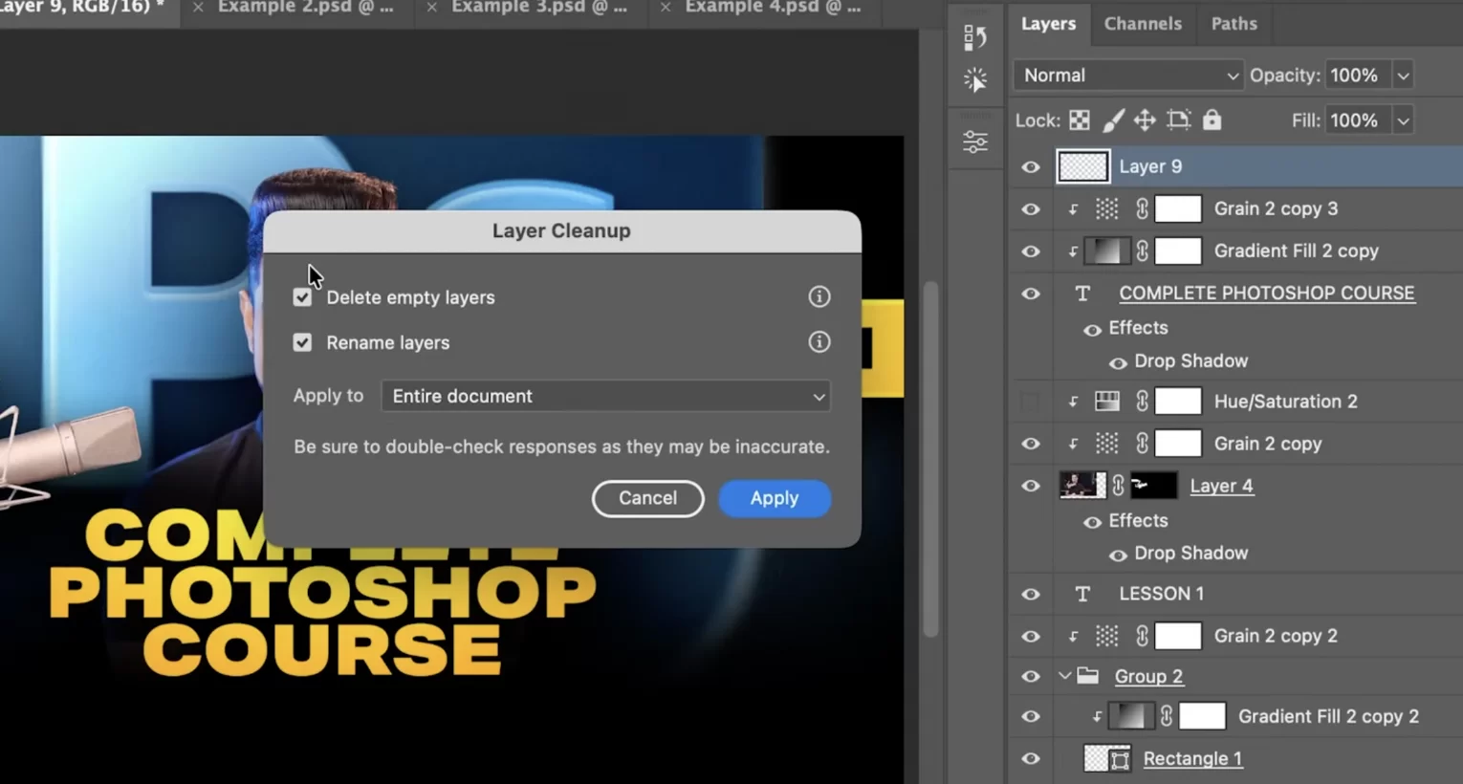1463x784 pixels.
Task: Open the Adjustments sliders panel icon
Action: click(974, 142)
